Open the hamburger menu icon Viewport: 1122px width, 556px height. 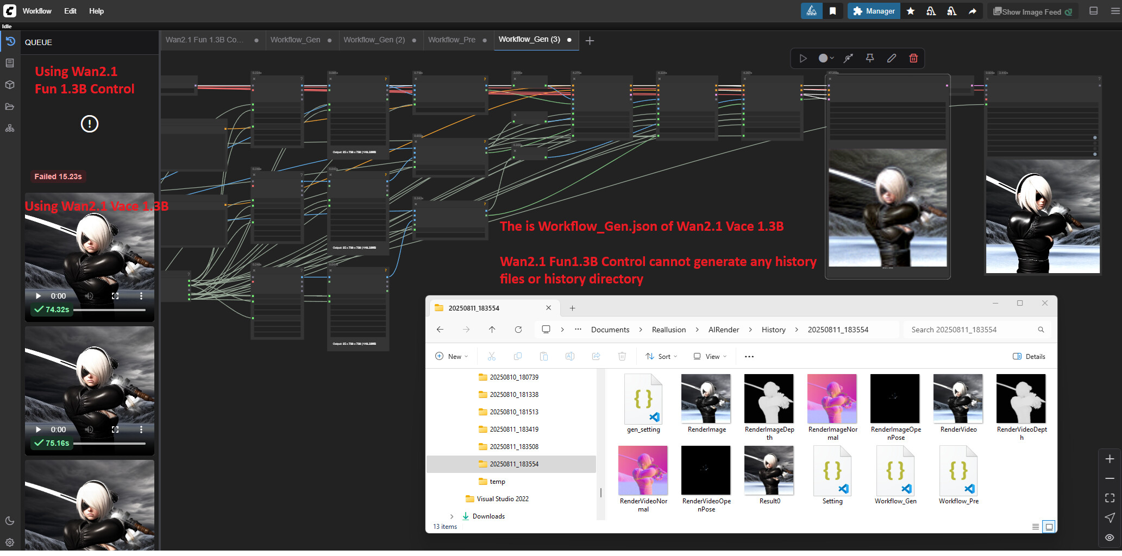[1115, 11]
